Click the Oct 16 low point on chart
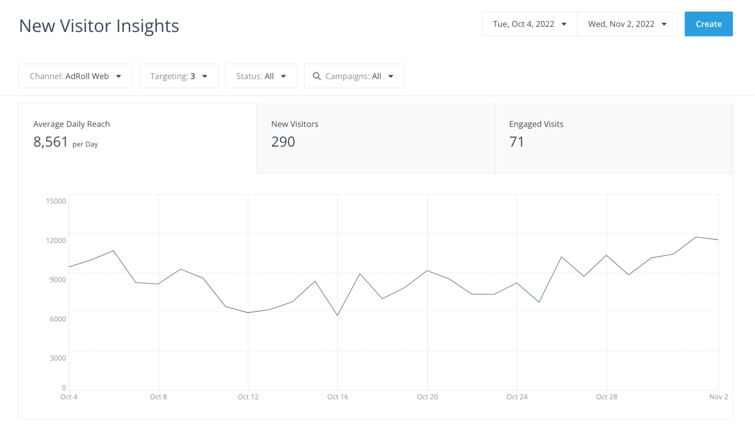This screenshot has height=425, width=755. coord(338,315)
